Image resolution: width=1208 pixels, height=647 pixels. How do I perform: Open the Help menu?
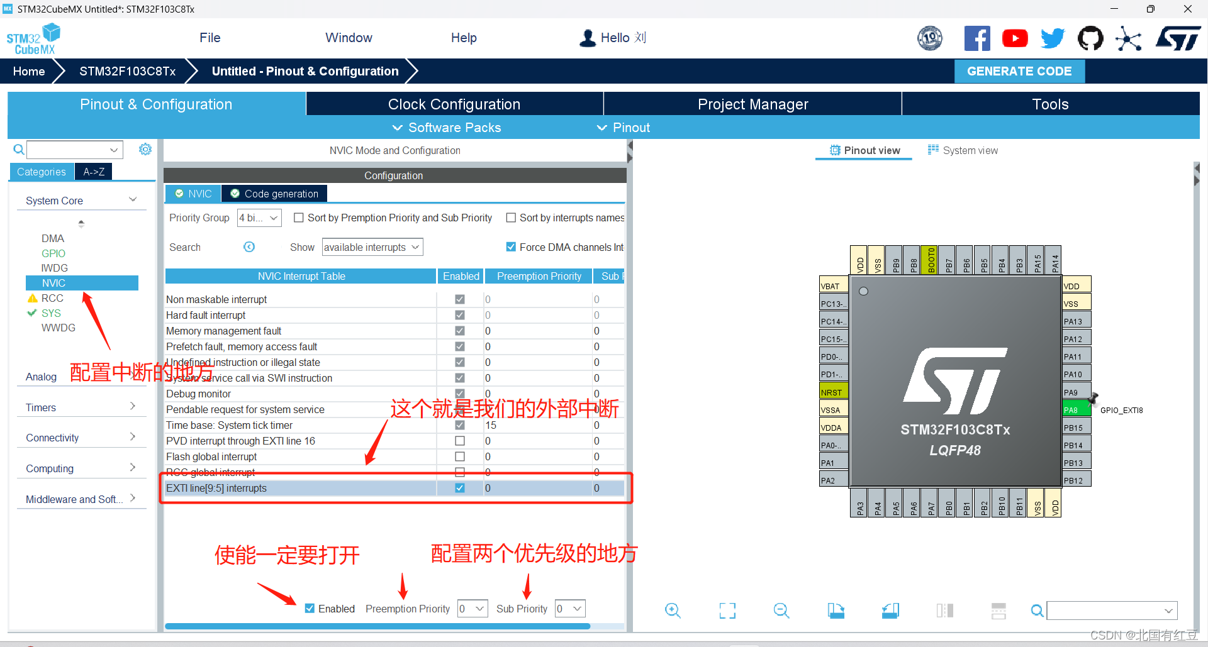(464, 38)
